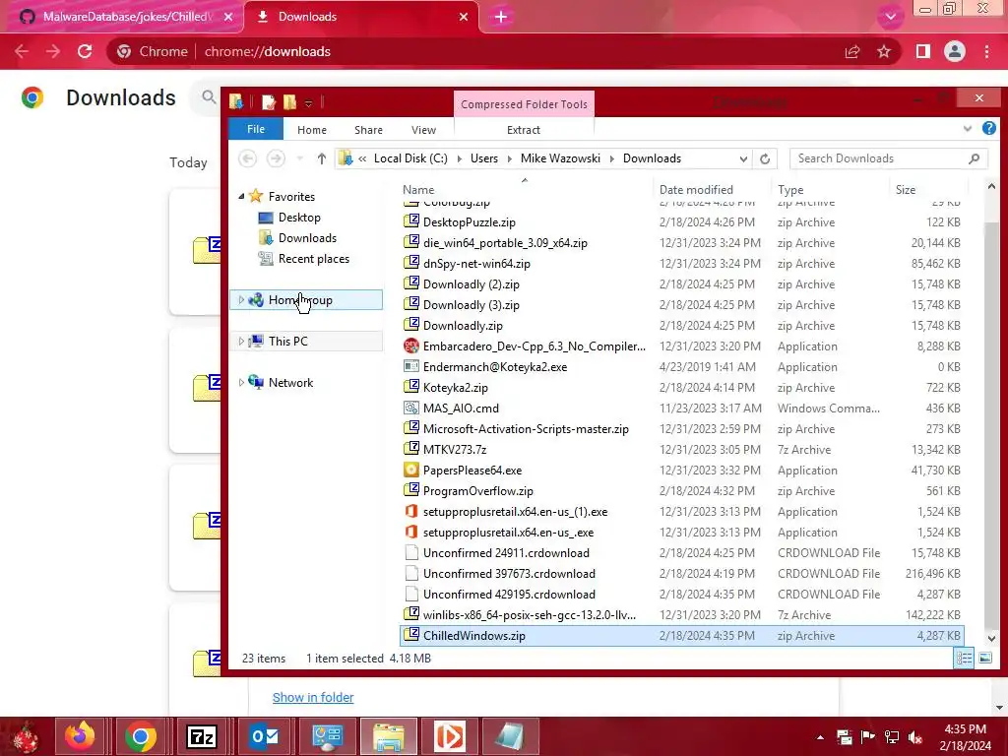Click the MTKV273.7z archive icon
Screen dimensions: 1008x756
(411, 449)
